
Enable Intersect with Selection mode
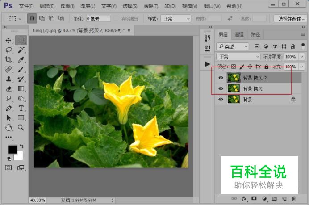(61, 18)
